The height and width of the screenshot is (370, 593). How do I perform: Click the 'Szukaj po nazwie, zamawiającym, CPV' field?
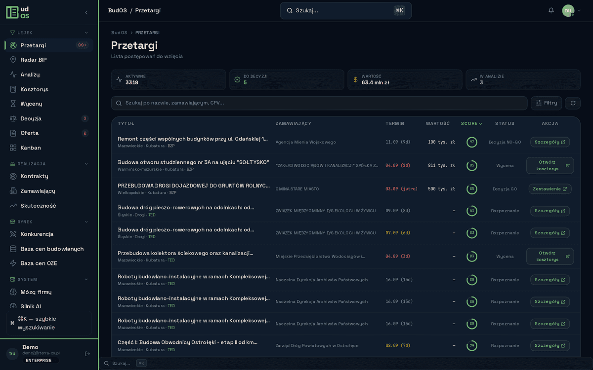[x=319, y=103]
